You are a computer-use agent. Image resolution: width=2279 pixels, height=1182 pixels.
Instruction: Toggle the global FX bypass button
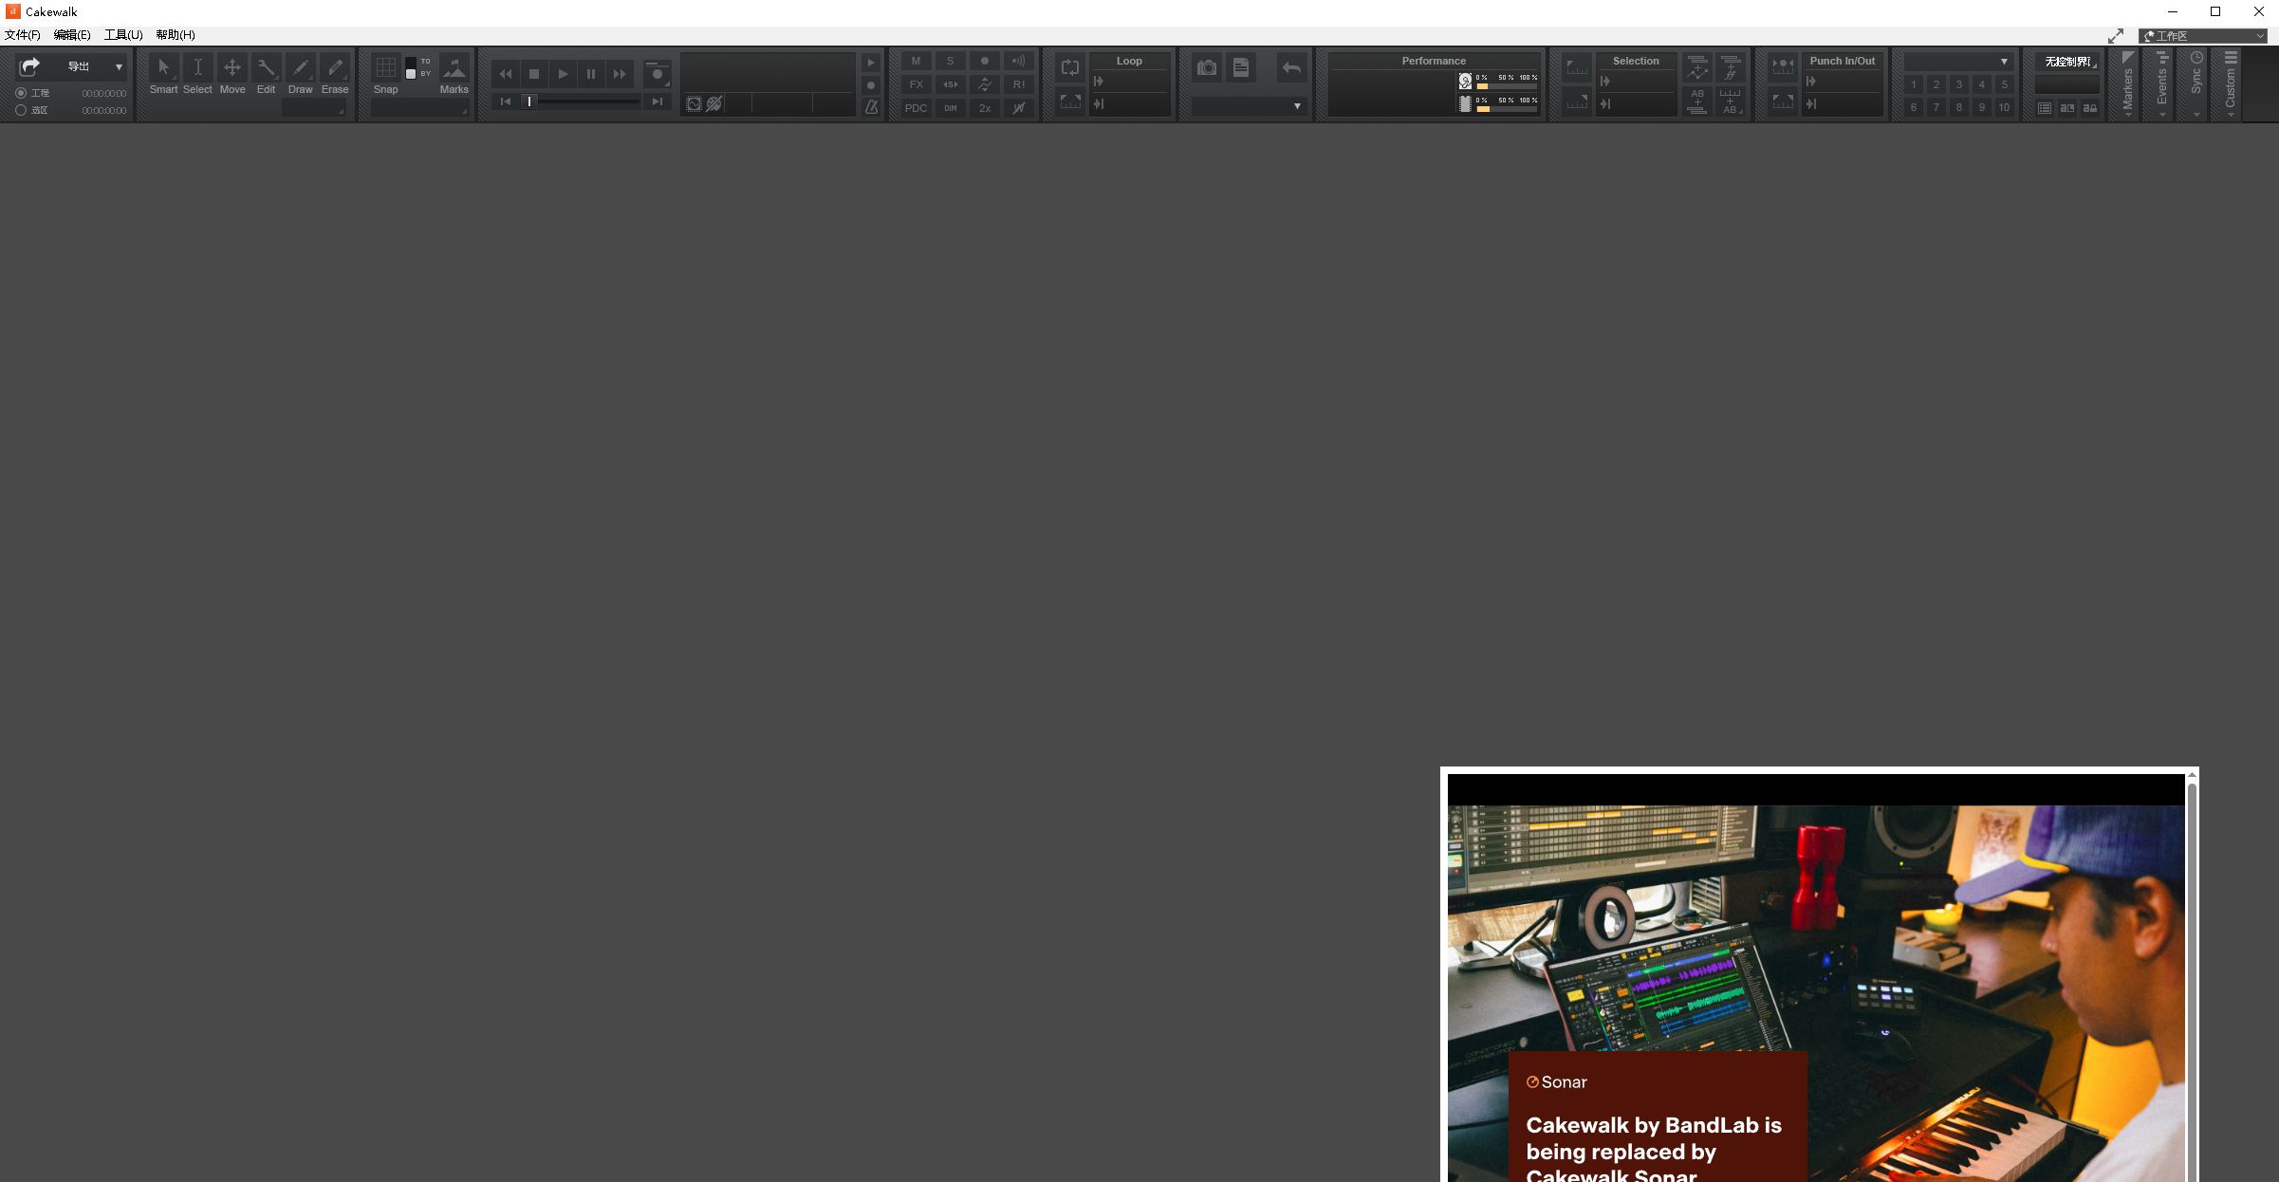click(x=916, y=84)
